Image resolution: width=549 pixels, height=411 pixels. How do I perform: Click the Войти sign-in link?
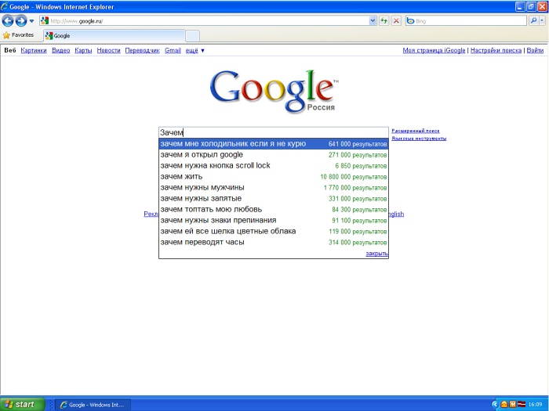pos(535,50)
